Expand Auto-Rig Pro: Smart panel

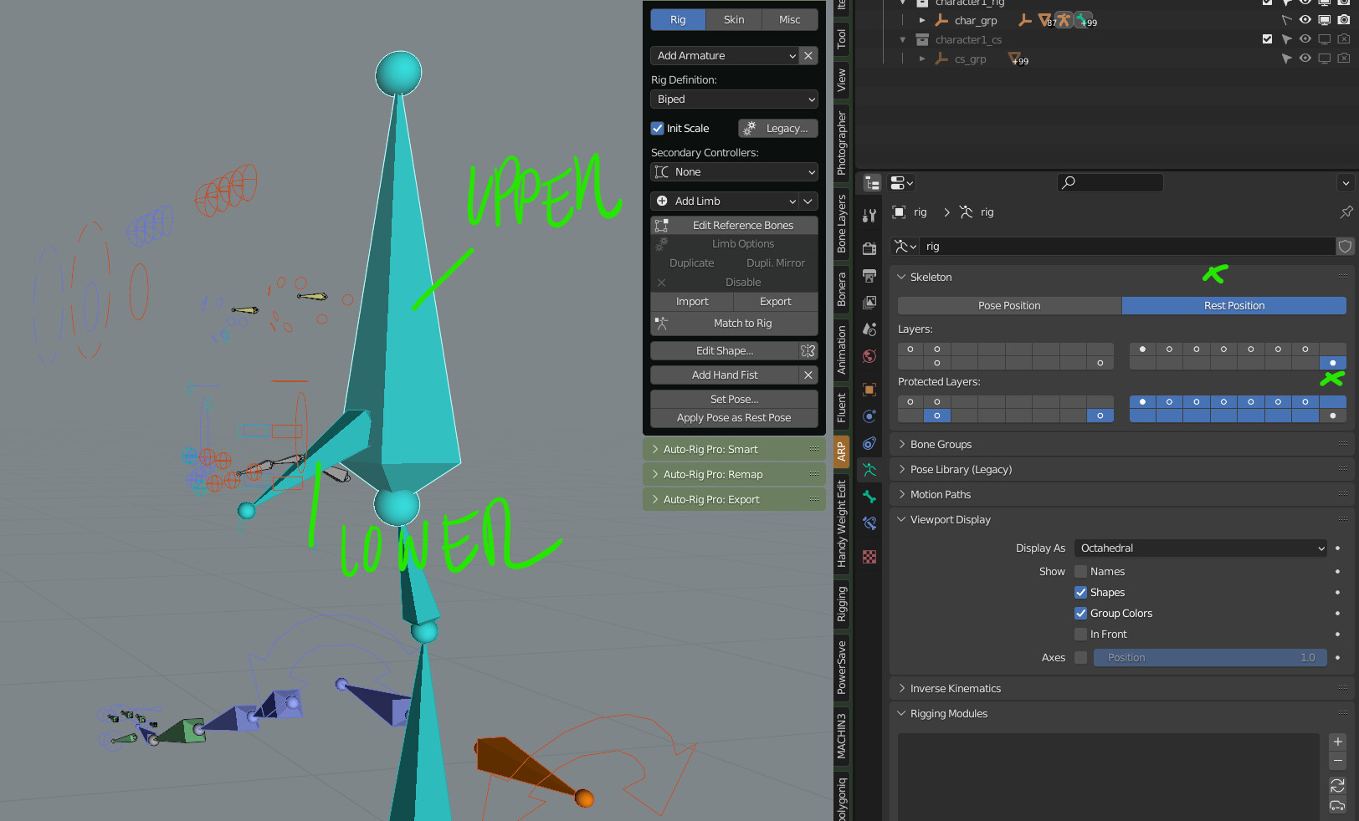tap(734, 450)
